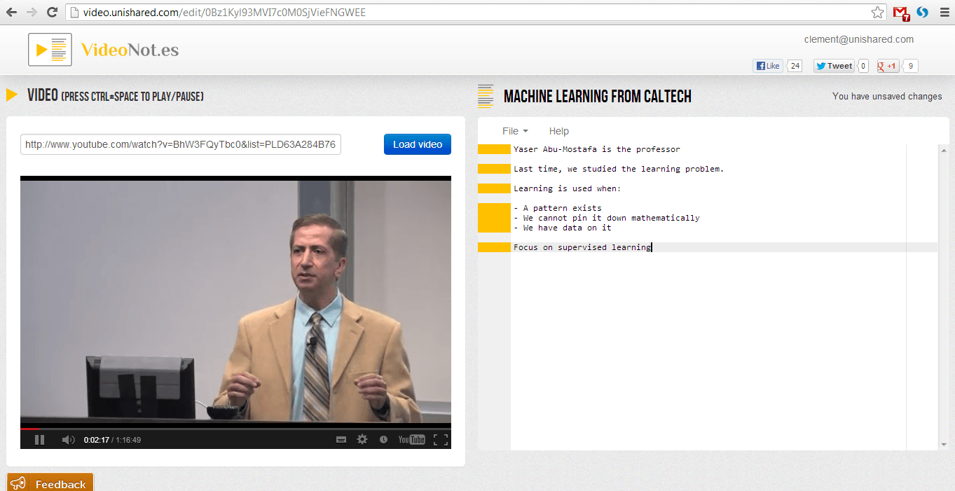The width and height of the screenshot is (955, 491).
Task: Mute the video volume
Action: point(67,440)
